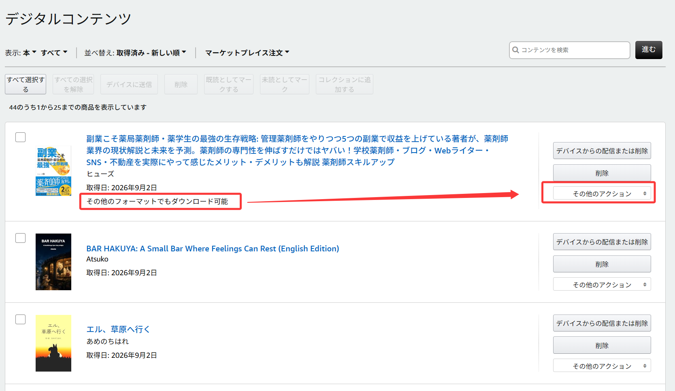Click the エル、草原へ行く cover thumbnail
Viewport: 675px width, 391px height.
coord(53,343)
